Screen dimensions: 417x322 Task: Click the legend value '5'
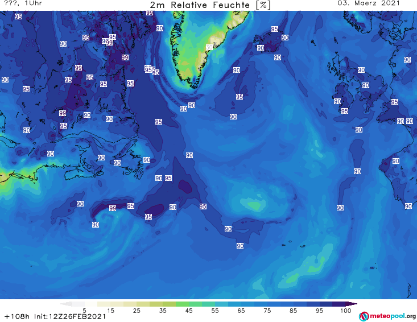[x=84, y=311]
